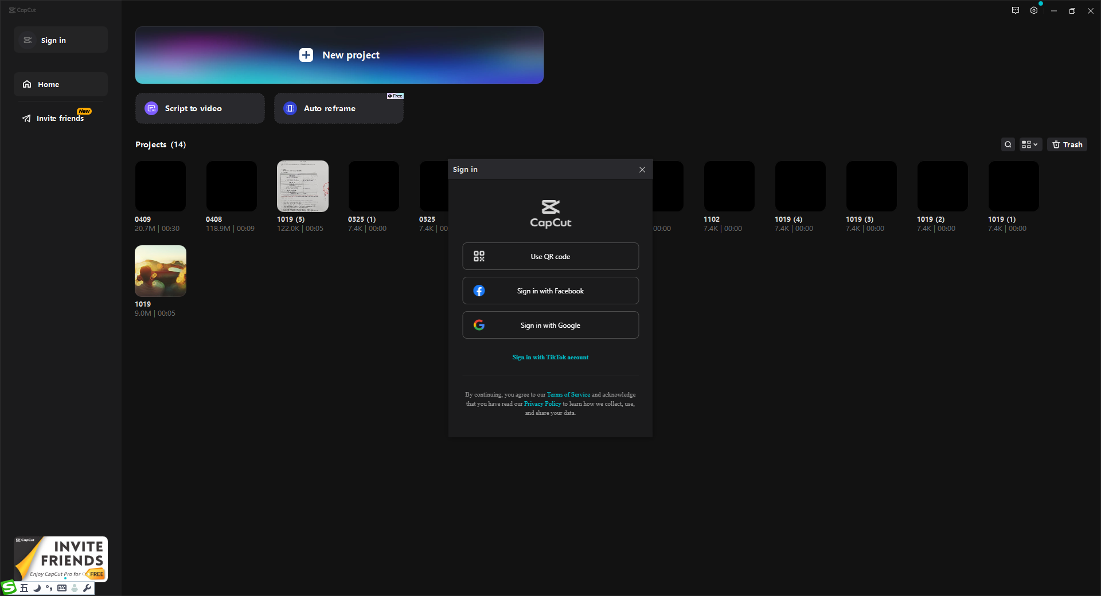
Task: Open the soft keyboard icon in IME bar
Action: [62, 588]
